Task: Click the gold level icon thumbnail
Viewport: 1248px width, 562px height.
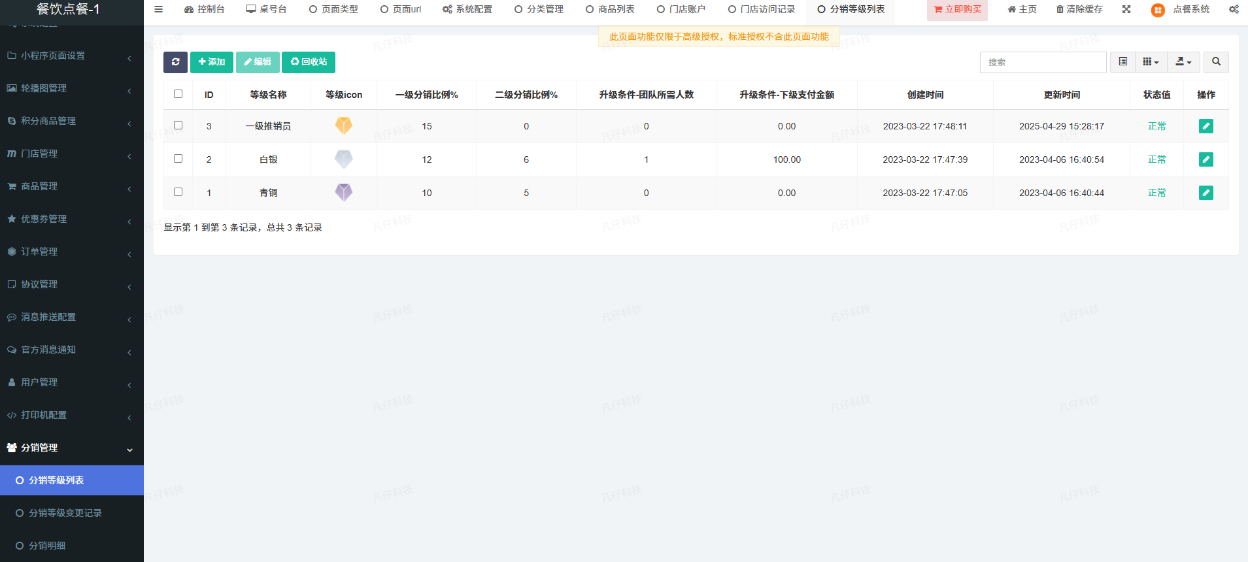Action: pyautogui.click(x=344, y=125)
